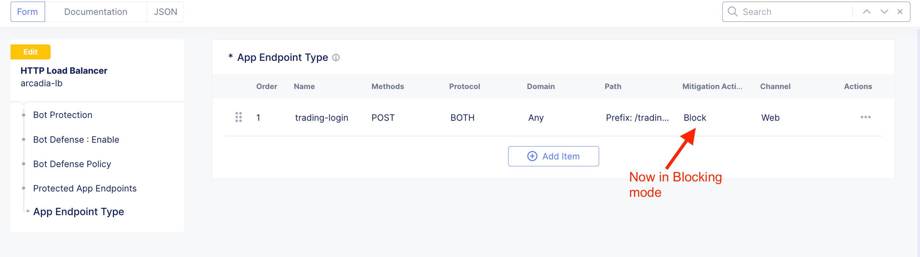Navigate to Bot Protection section
920x257 pixels.
tap(62, 115)
